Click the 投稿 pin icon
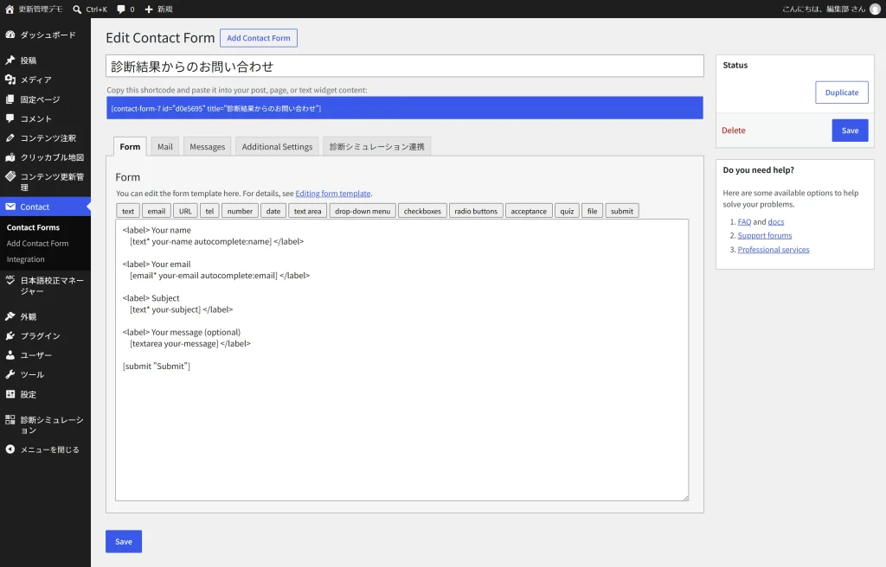Image resolution: width=886 pixels, height=567 pixels. (10, 60)
